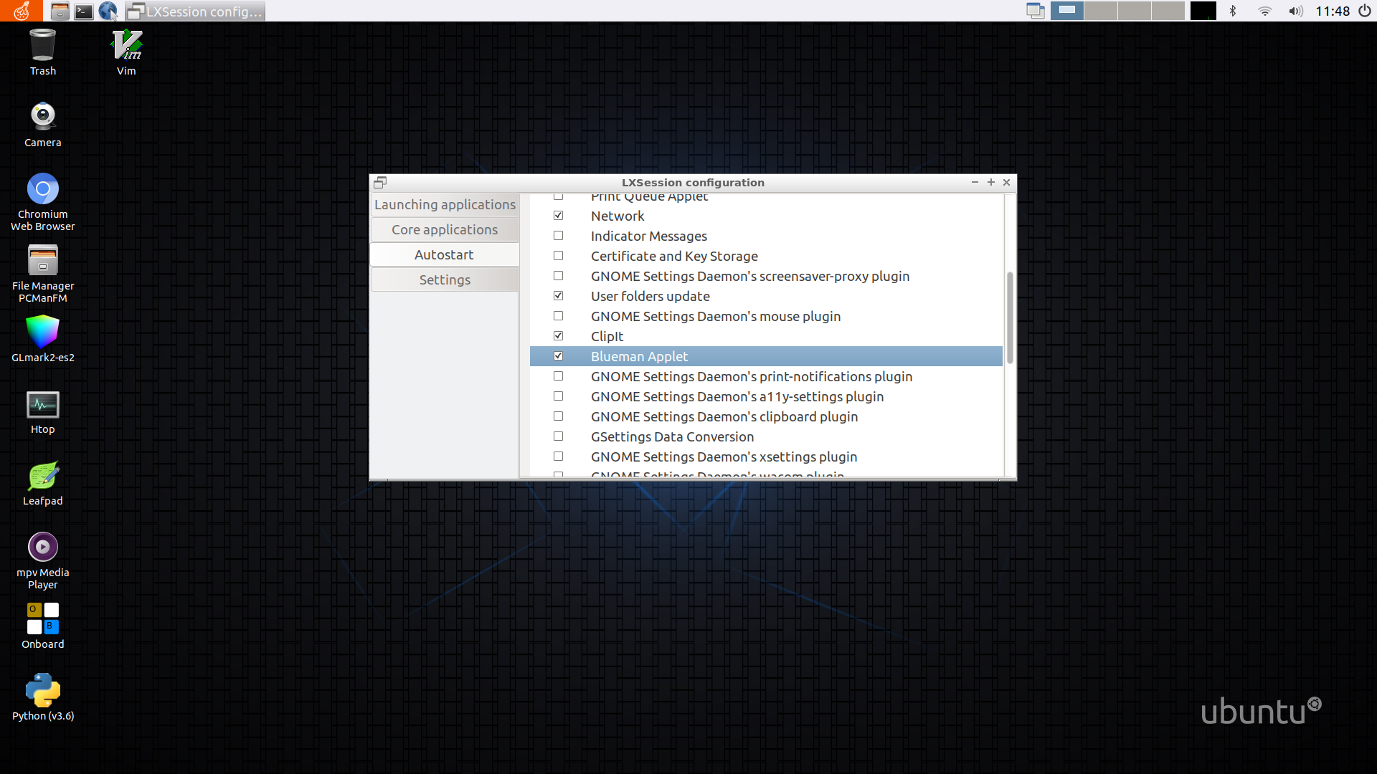The height and width of the screenshot is (774, 1377).
Task: Select the Leafpad desktop icon
Action: (x=43, y=484)
